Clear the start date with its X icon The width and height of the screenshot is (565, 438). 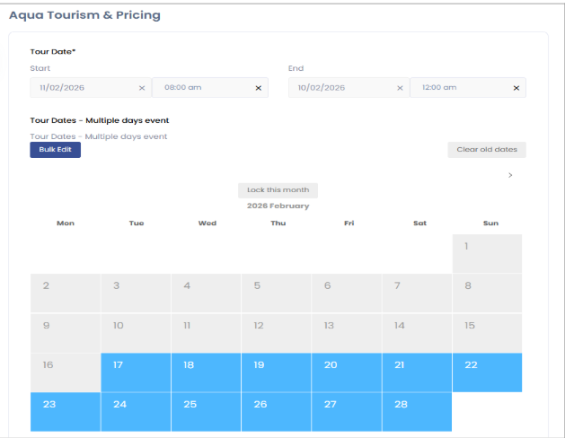[x=141, y=88]
